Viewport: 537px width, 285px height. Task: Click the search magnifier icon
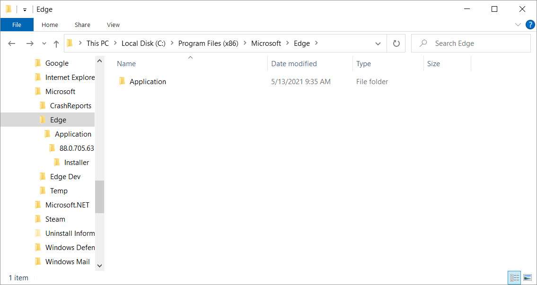(x=423, y=43)
